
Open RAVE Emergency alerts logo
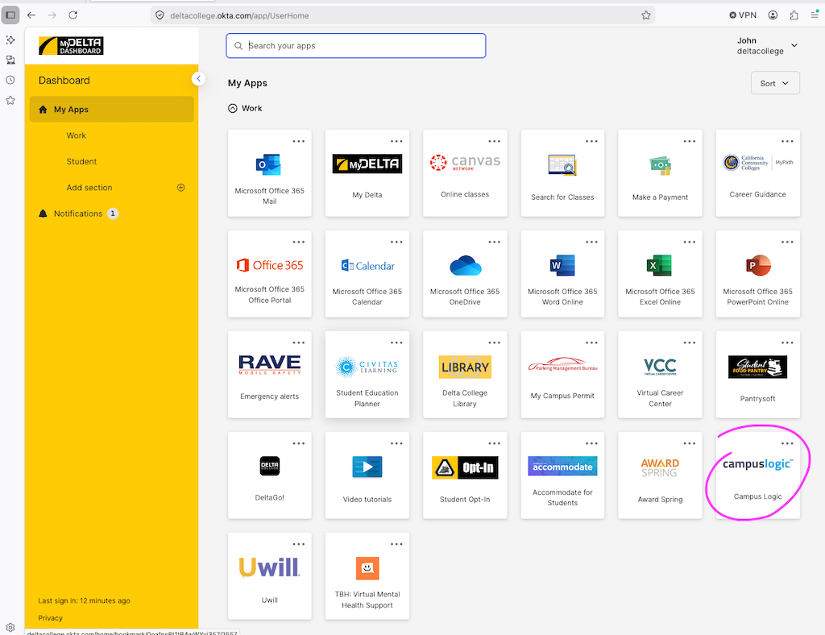pos(270,364)
